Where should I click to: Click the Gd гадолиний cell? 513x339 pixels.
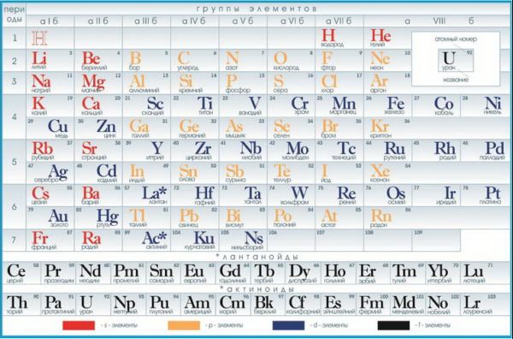pyautogui.click(x=233, y=273)
